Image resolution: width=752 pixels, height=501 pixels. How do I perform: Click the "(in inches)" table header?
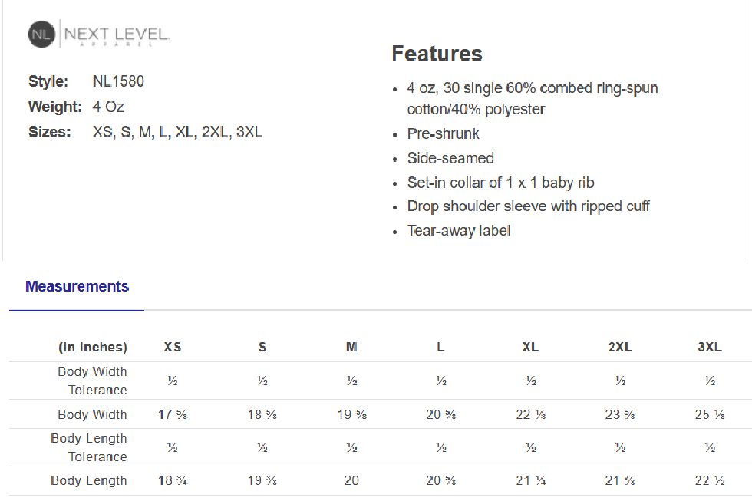[93, 347]
